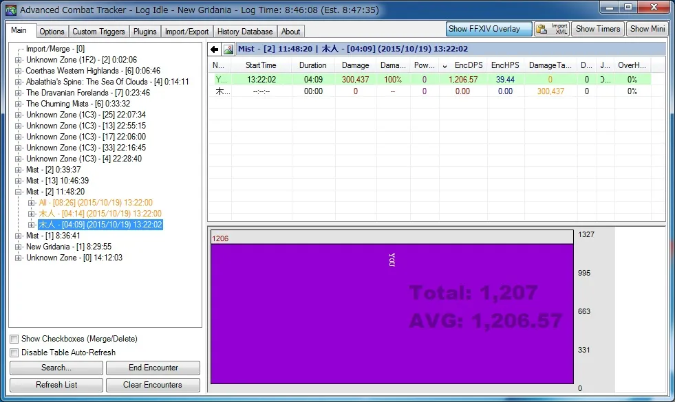Select Unknown Zone (1C3) - [33] 22:16:45

click(86, 148)
